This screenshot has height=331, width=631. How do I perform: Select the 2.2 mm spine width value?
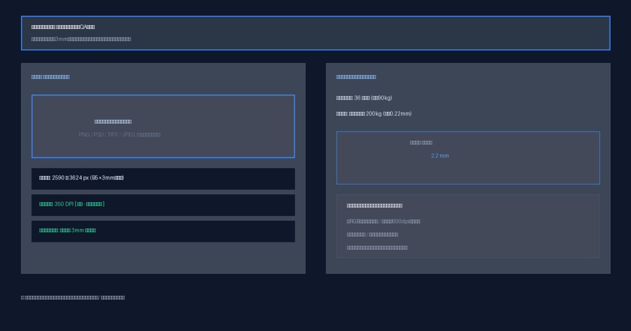pyautogui.click(x=440, y=156)
